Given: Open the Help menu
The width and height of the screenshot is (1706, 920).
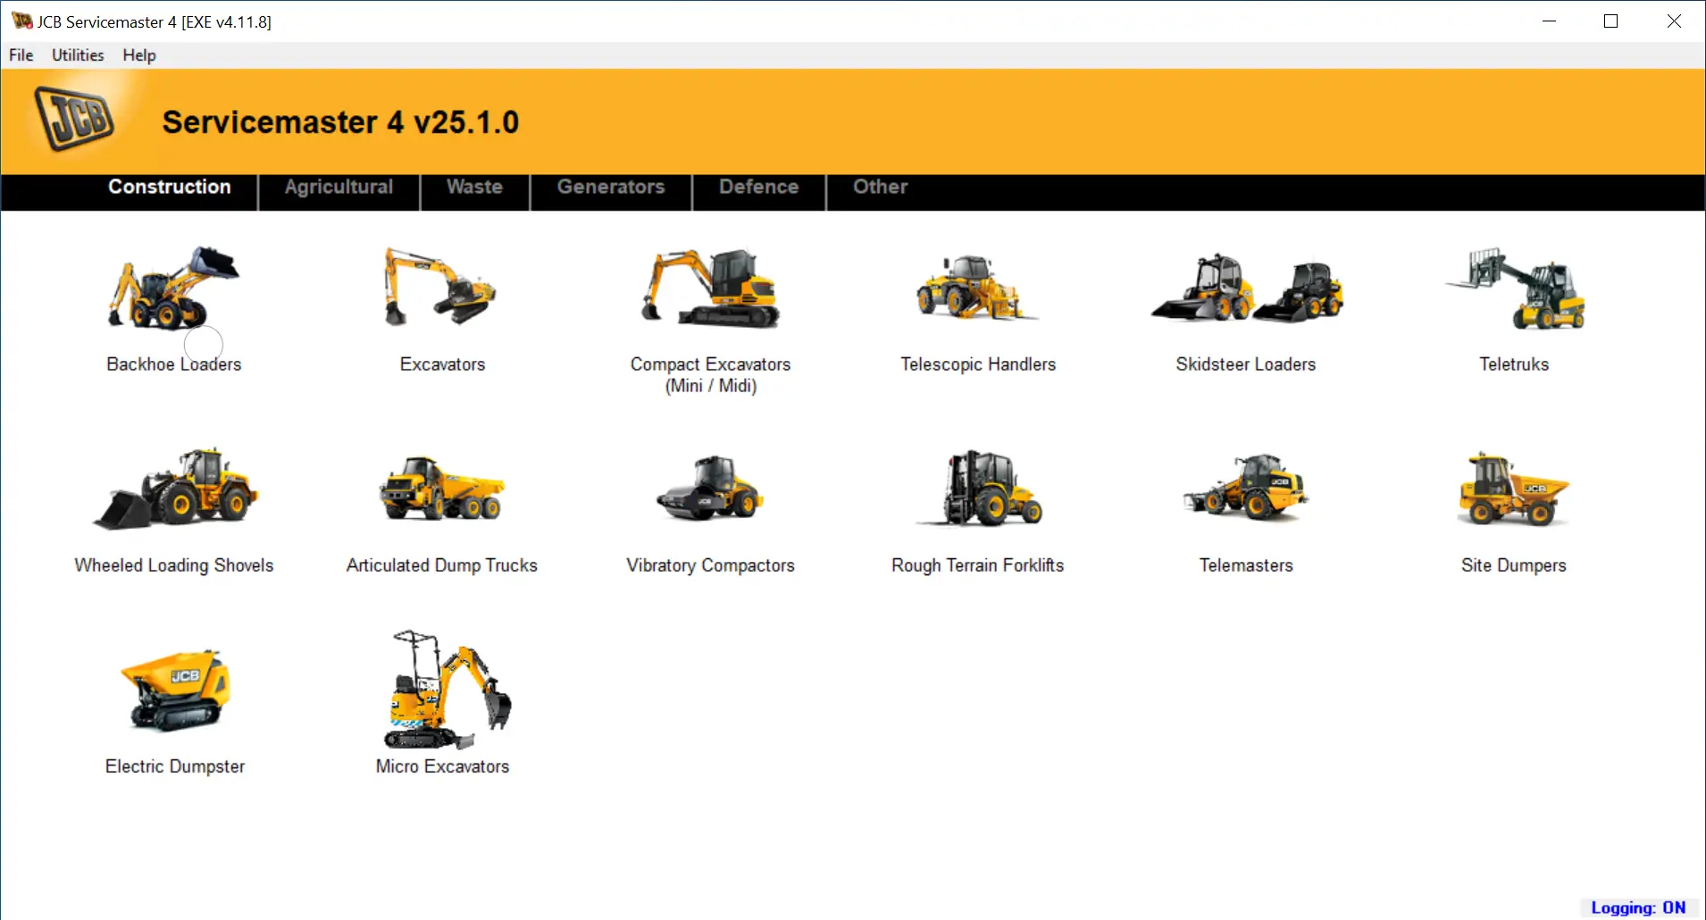Looking at the screenshot, I should pyautogui.click(x=139, y=55).
